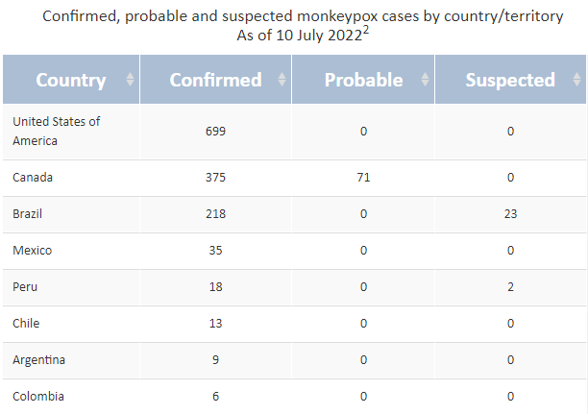The width and height of the screenshot is (588, 414).
Task: Click USA confirmed value 699
Action: click(215, 132)
